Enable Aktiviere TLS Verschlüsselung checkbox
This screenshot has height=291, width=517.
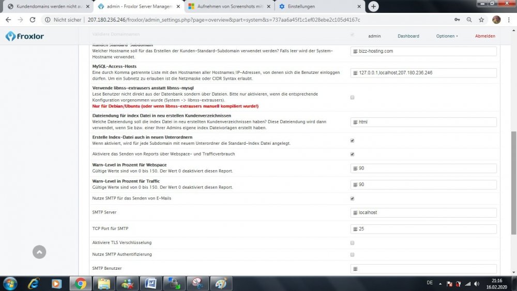[x=352, y=242]
